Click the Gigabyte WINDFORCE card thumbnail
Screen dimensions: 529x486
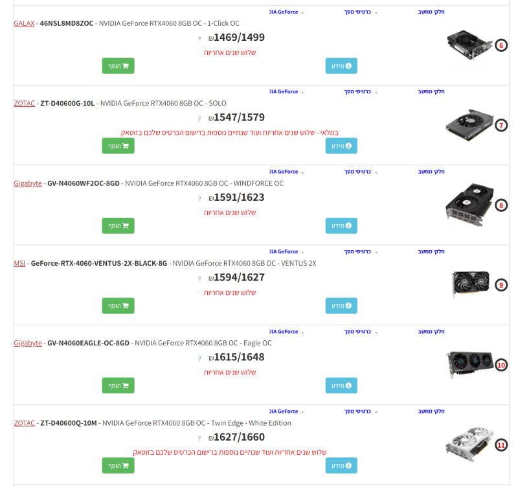469,205
